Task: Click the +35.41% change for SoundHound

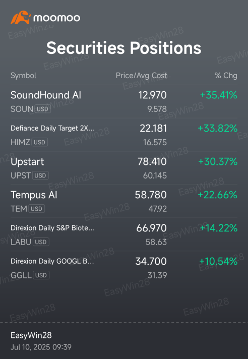Action: click(x=219, y=95)
